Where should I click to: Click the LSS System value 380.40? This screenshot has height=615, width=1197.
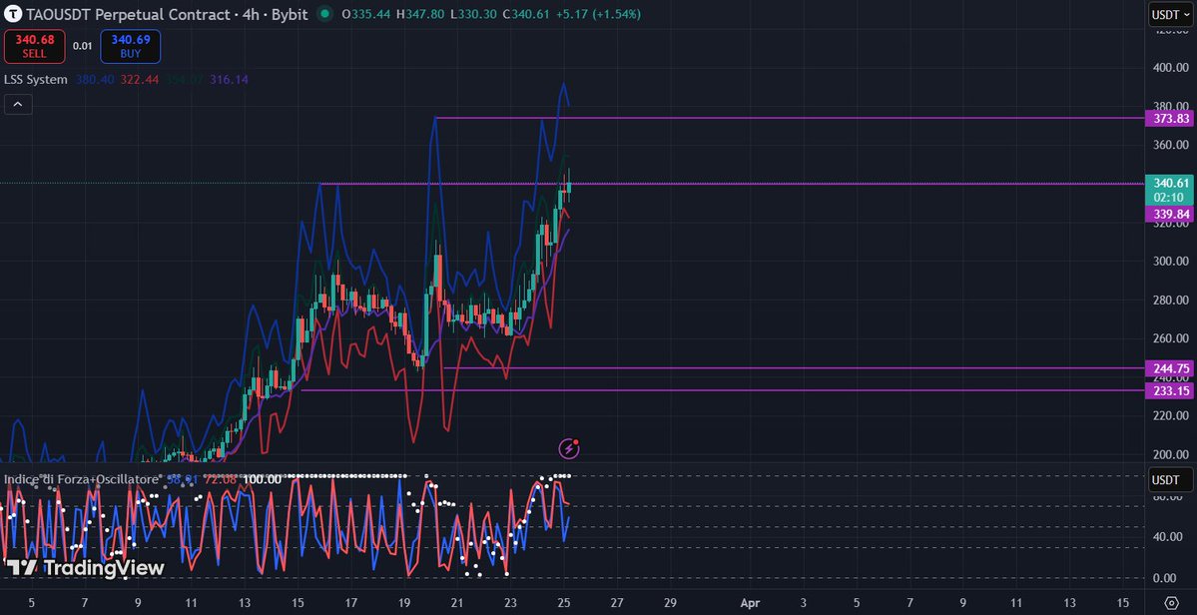pyautogui.click(x=96, y=79)
